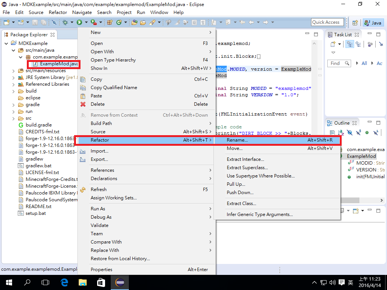Choose Move... in the Refactor submenu

pos(277,148)
